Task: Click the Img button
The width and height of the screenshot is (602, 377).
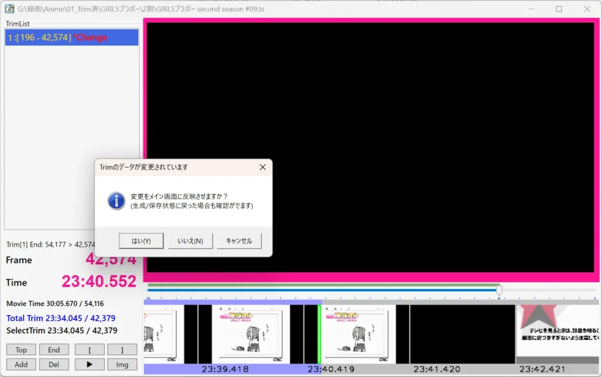Action: click(122, 364)
